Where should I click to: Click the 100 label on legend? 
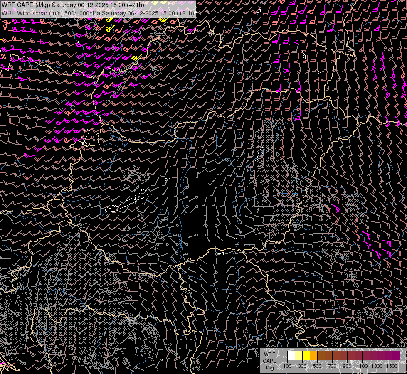pyautogui.click(x=287, y=366)
